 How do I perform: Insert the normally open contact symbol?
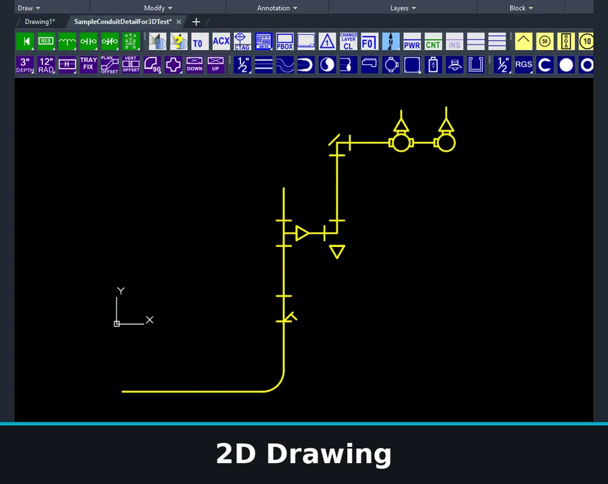[88, 41]
